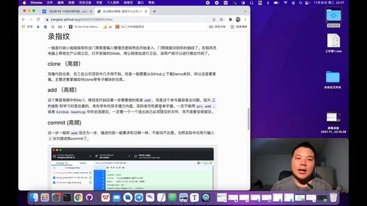Select the 屏幕录制 recording file on the desktop

(334, 122)
